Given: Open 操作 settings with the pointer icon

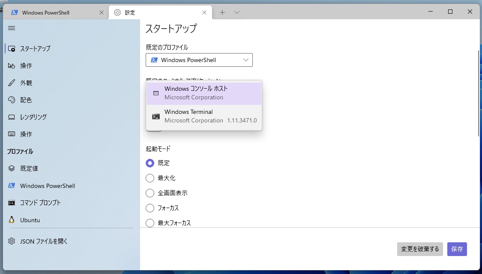Looking at the screenshot, I should pos(71,66).
